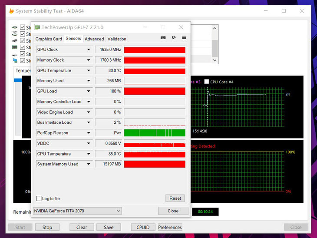Toggle the first stress checkbox in AIDA64
The height and width of the screenshot is (238, 317).
pyautogui.click(x=23, y=27)
